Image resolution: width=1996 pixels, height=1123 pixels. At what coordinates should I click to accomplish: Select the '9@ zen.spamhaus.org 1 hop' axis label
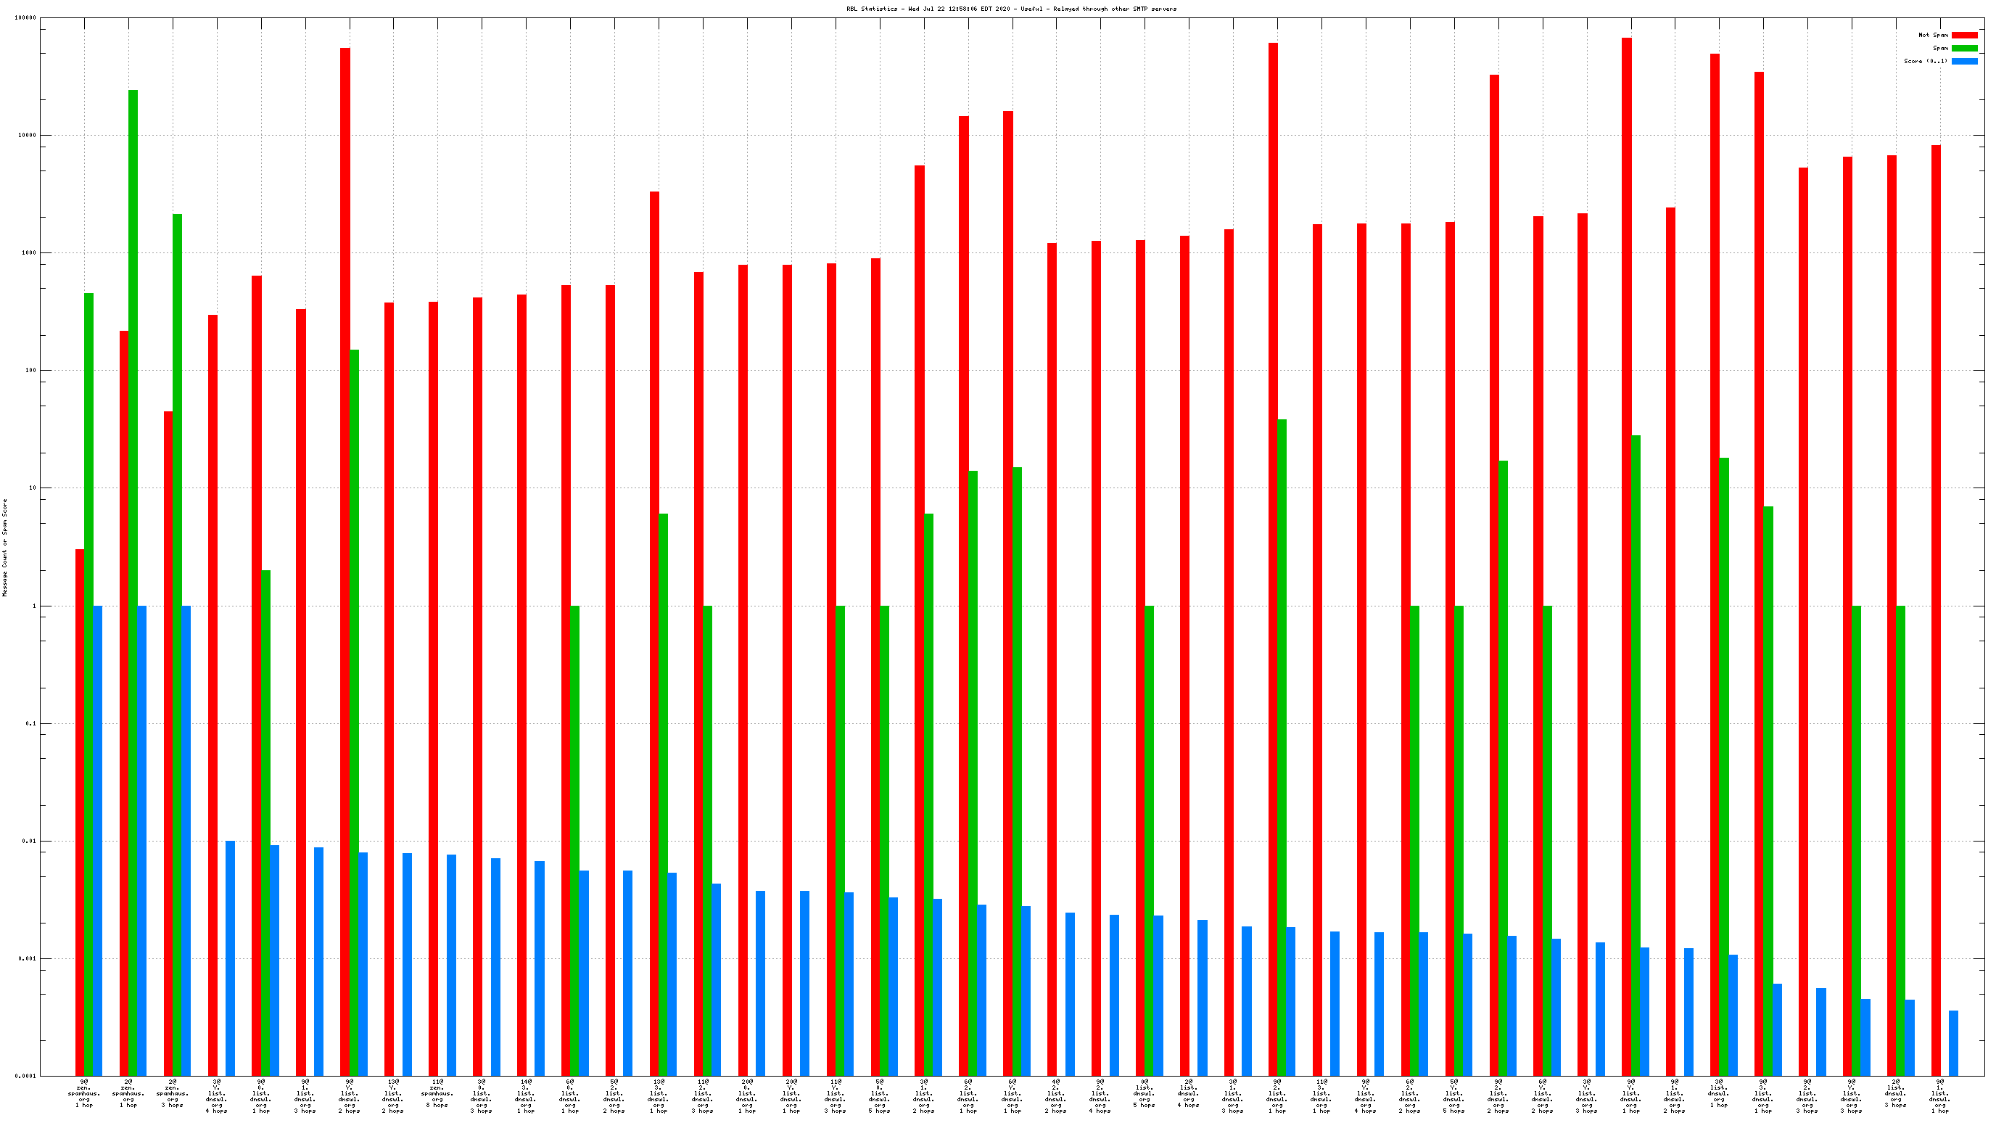pos(83,1093)
